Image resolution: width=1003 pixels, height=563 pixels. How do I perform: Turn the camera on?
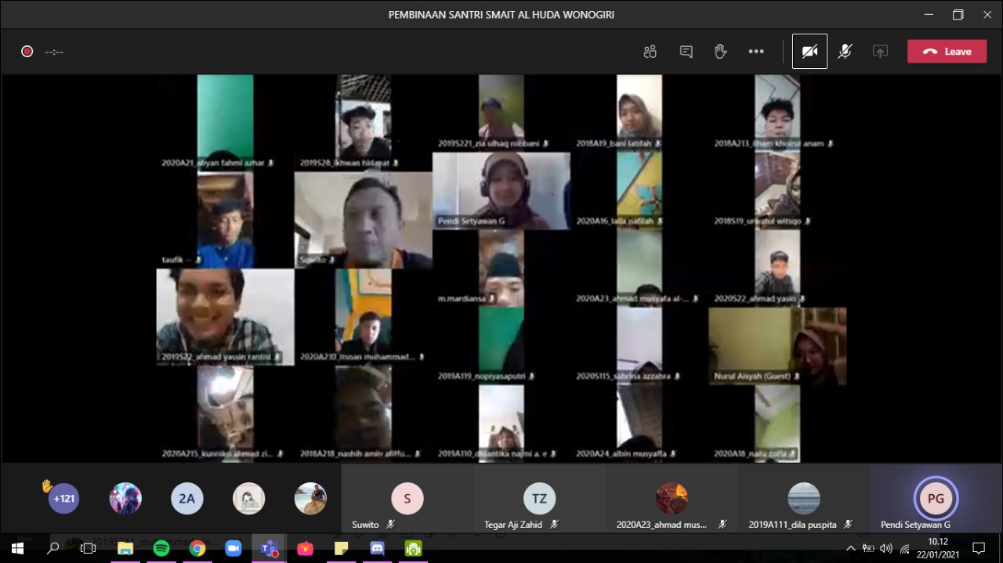pyautogui.click(x=809, y=52)
